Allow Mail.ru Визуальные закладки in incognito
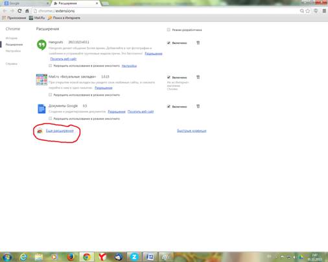The width and height of the screenshot is (328, 262). tap(50, 94)
